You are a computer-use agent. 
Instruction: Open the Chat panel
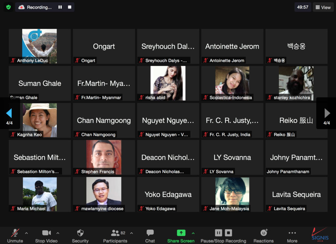pos(150,233)
